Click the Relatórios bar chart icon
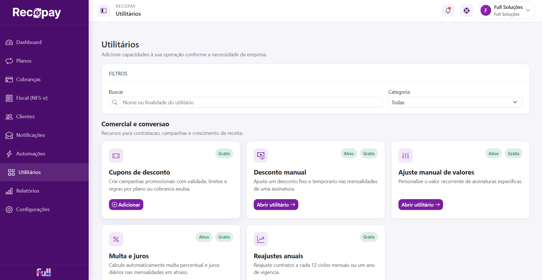This screenshot has width=542, height=280. click(9, 191)
